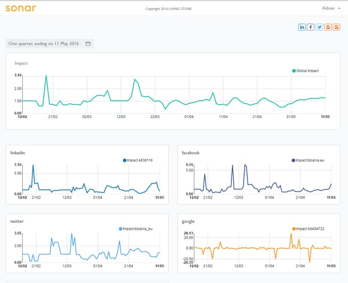Click the 'google' chart title

tap(188, 222)
